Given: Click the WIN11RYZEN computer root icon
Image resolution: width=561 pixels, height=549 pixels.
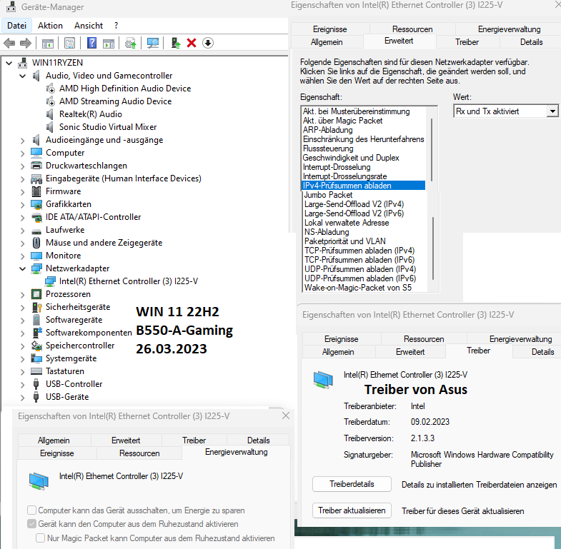Looking at the screenshot, I should coord(23,63).
